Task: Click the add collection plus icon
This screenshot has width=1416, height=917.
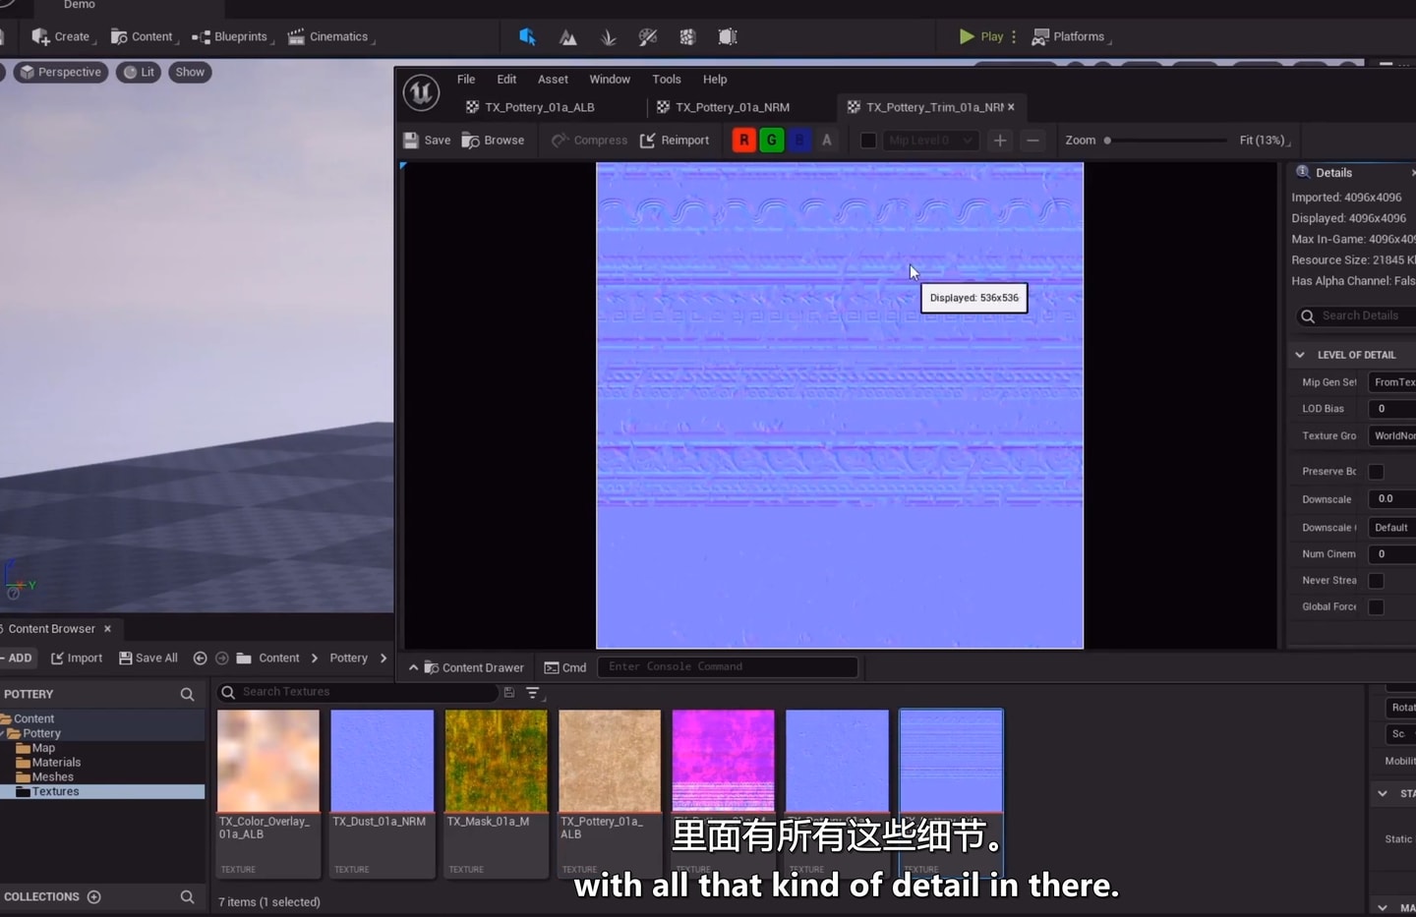Action: (x=94, y=896)
